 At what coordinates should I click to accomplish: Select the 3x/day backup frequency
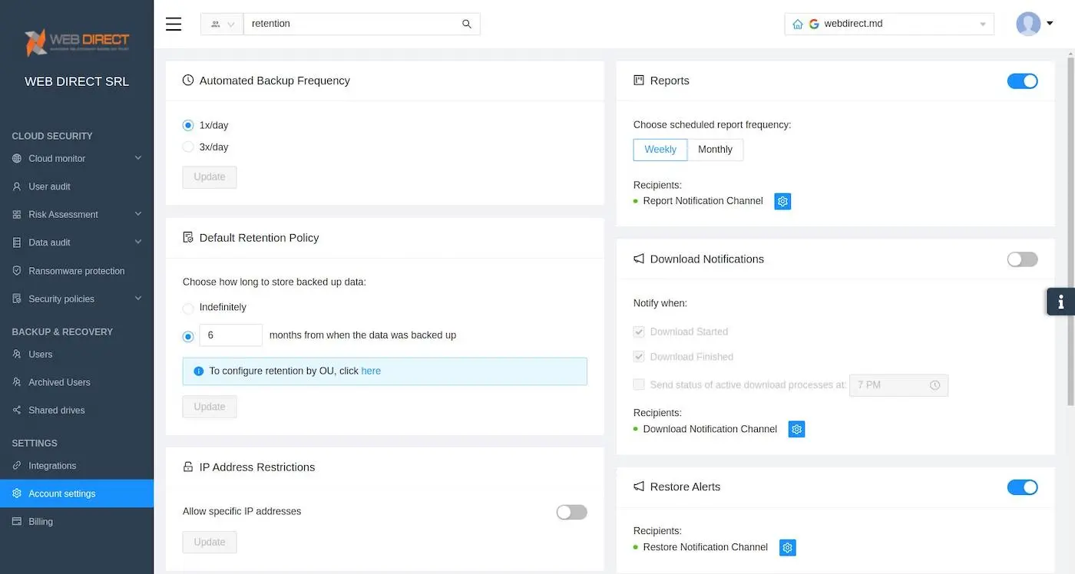188,147
